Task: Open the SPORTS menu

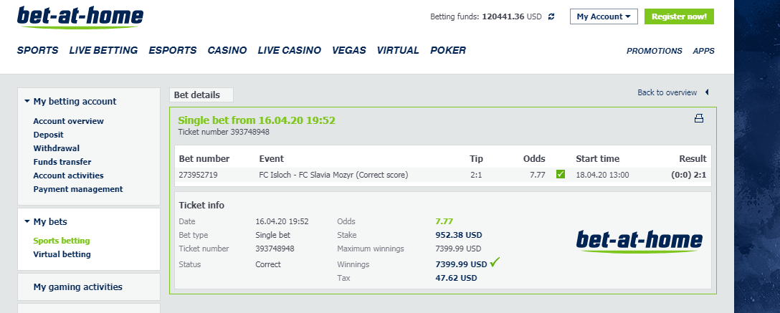Action: (x=38, y=50)
